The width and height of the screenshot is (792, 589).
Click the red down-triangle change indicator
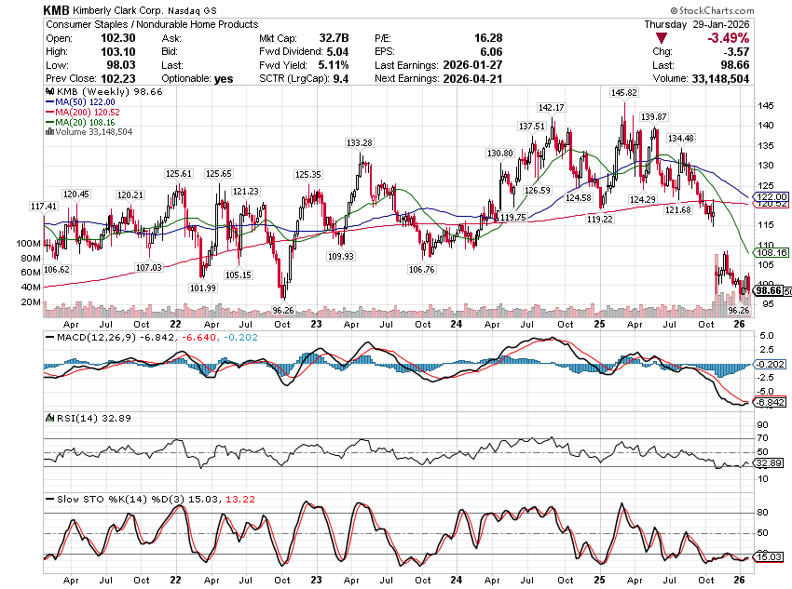click(662, 38)
